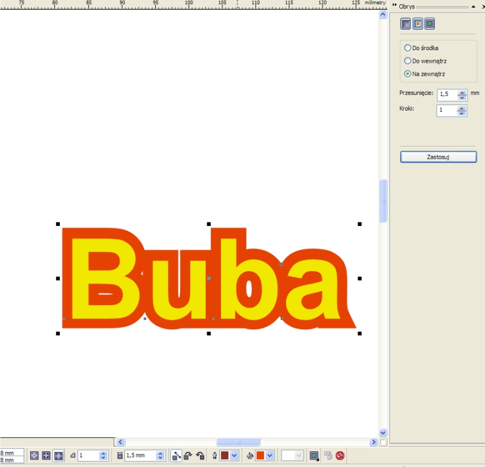Image resolution: width=485 pixels, height=467 pixels.
Task: Select the clockwise contour colors icon
Action: click(x=188, y=456)
